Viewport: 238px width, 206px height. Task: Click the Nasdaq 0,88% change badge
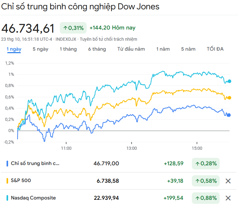pos(206,198)
